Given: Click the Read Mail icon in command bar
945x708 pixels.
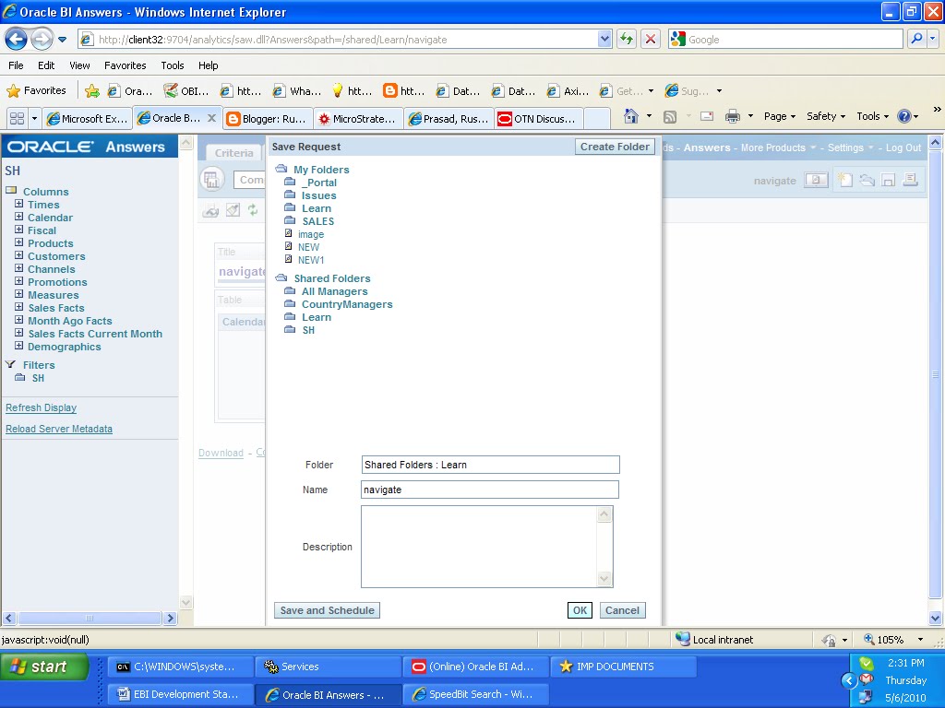Looking at the screenshot, I should (x=707, y=117).
